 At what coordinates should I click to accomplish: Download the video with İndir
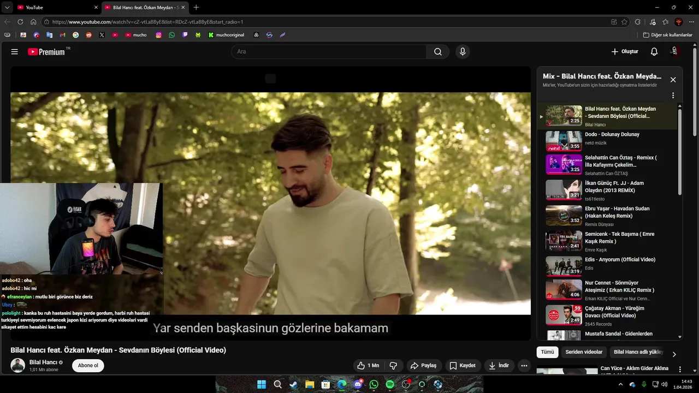click(x=499, y=366)
